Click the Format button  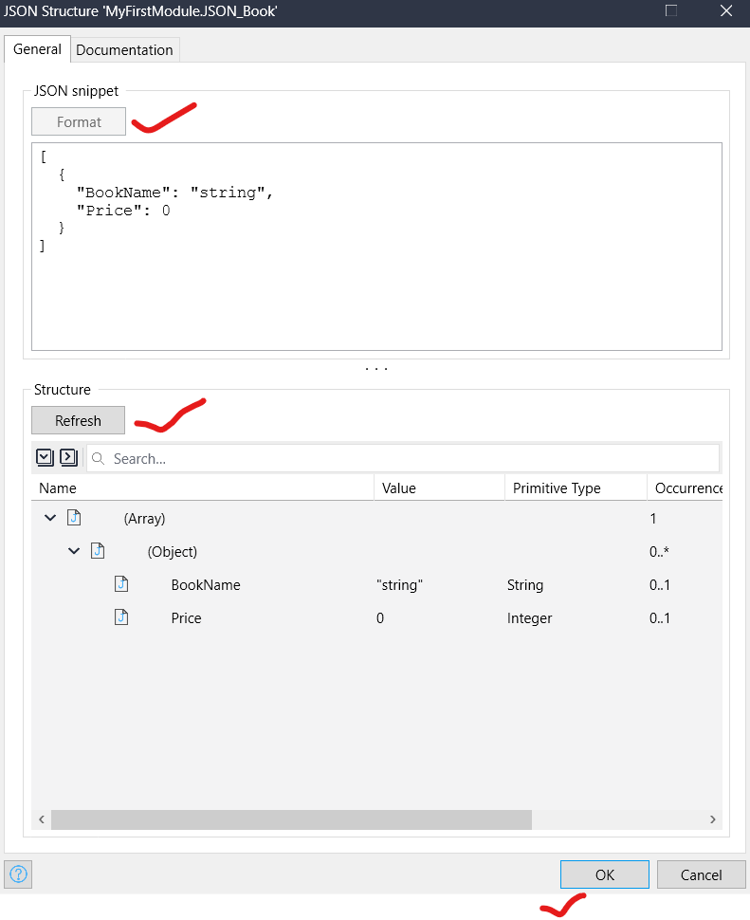click(x=79, y=122)
